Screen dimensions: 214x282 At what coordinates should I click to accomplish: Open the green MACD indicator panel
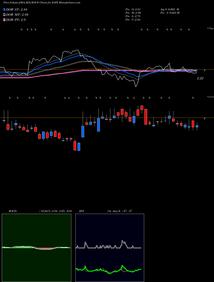click(36, 248)
